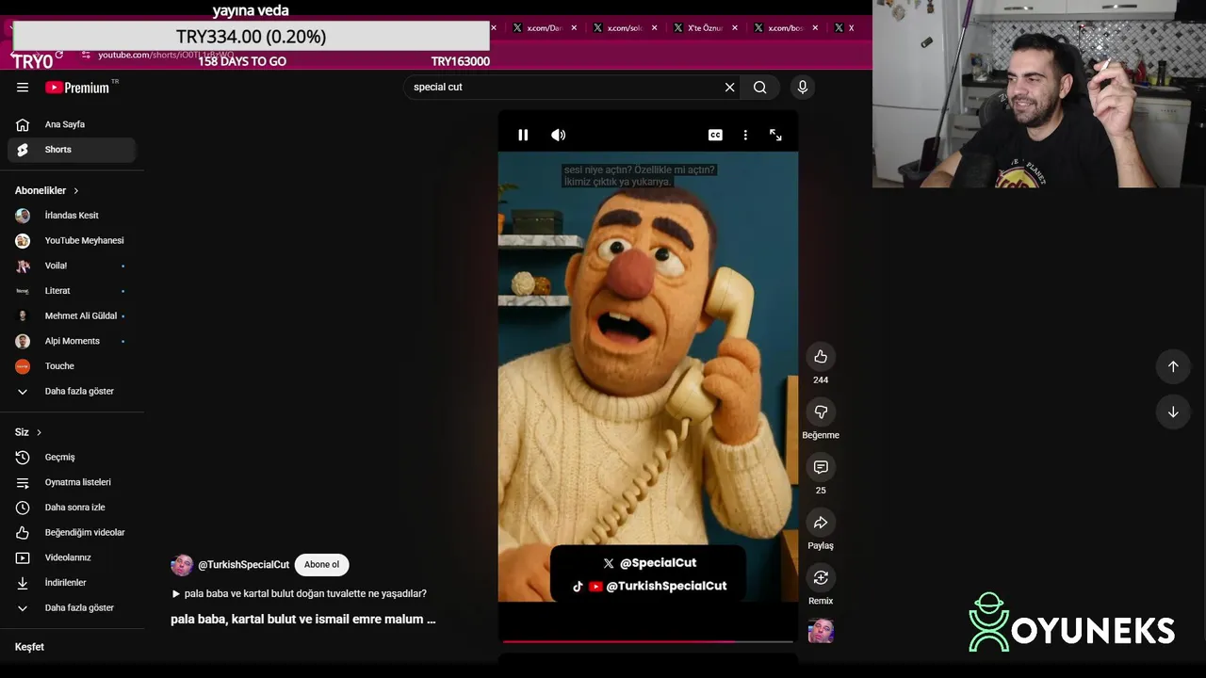1206x678 pixels.
Task: Open the YouTube hamburger guide menu
Action: tap(23, 88)
